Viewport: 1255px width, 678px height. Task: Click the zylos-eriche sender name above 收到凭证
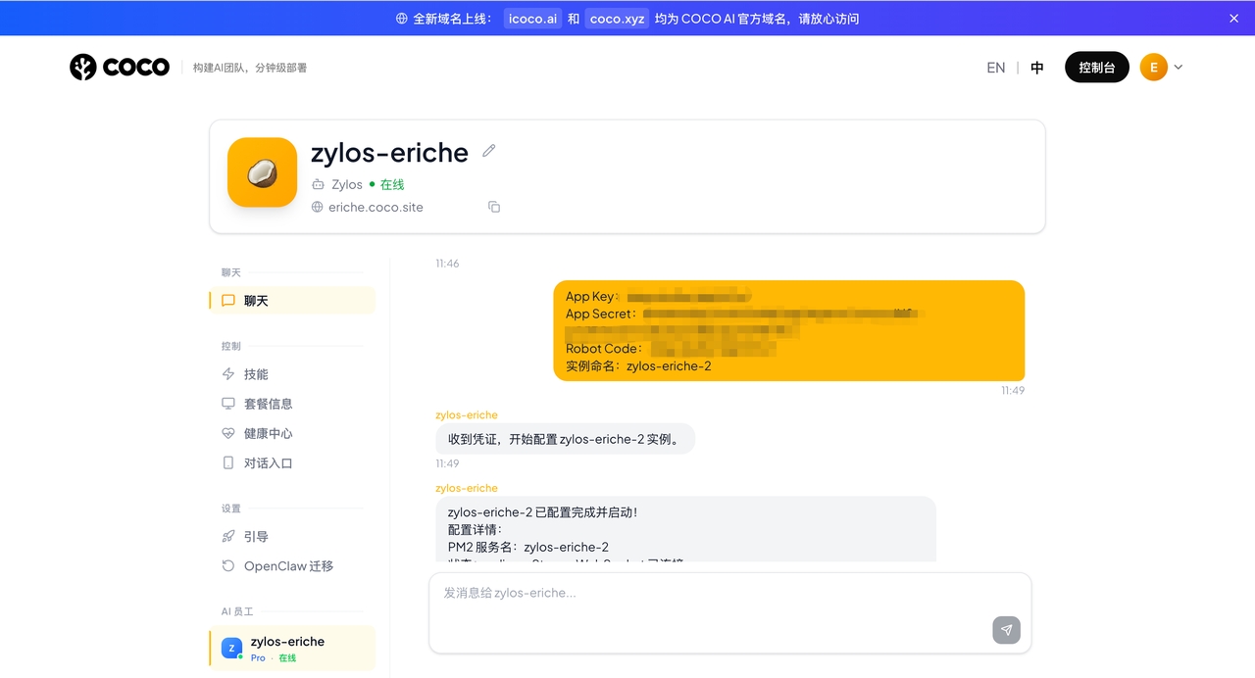click(x=467, y=415)
